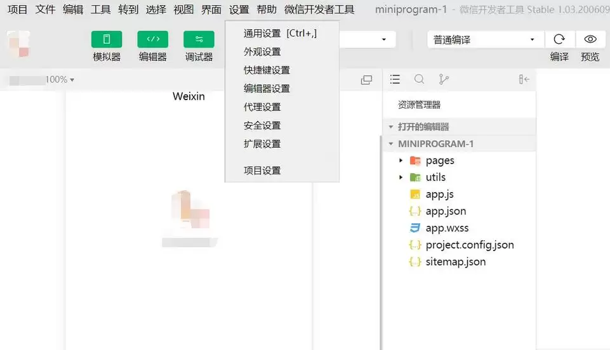Click the app.wxss file icon
The height and width of the screenshot is (350, 610).
coord(415,228)
